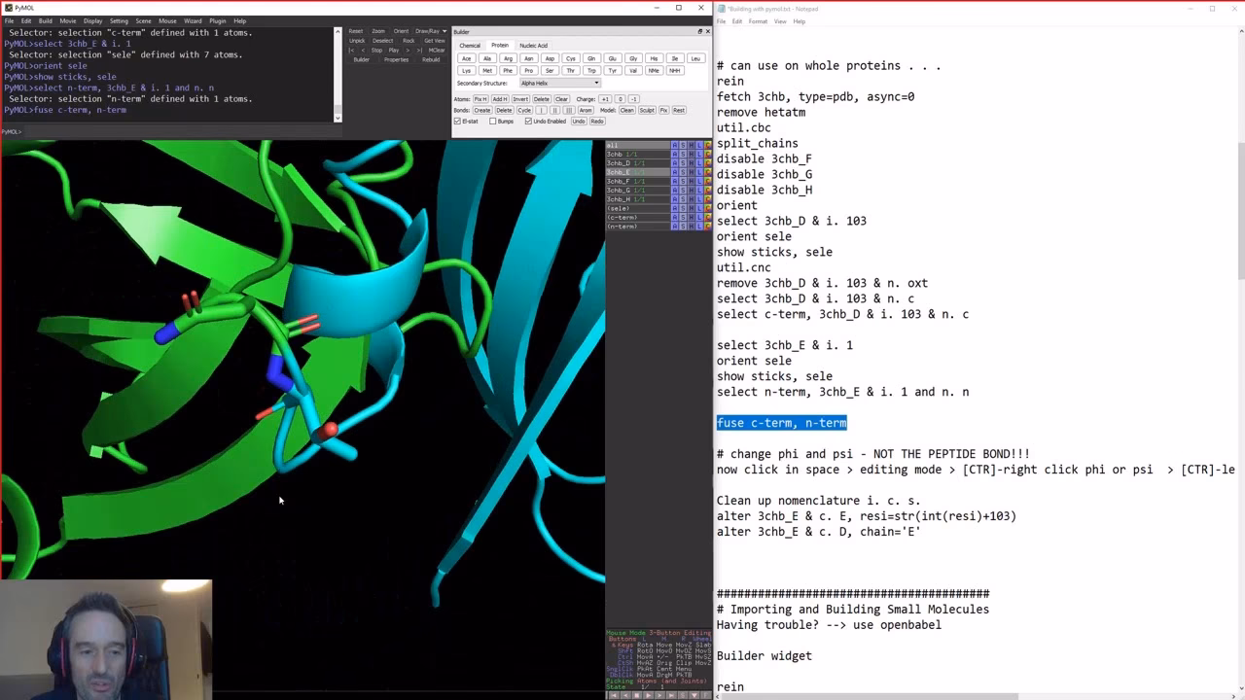The width and height of the screenshot is (1245, 700).
Task: Expand the Draw/Ray dropdown arrow
Action: [x=445, y=31]
